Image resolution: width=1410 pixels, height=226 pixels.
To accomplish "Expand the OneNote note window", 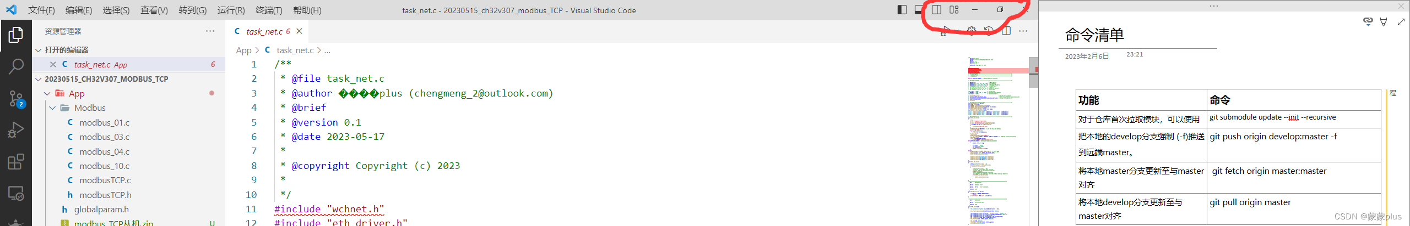I will [x=1401, y=22].
